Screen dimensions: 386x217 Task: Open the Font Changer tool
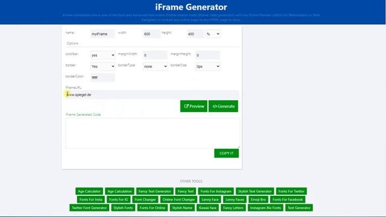[145, 200]
